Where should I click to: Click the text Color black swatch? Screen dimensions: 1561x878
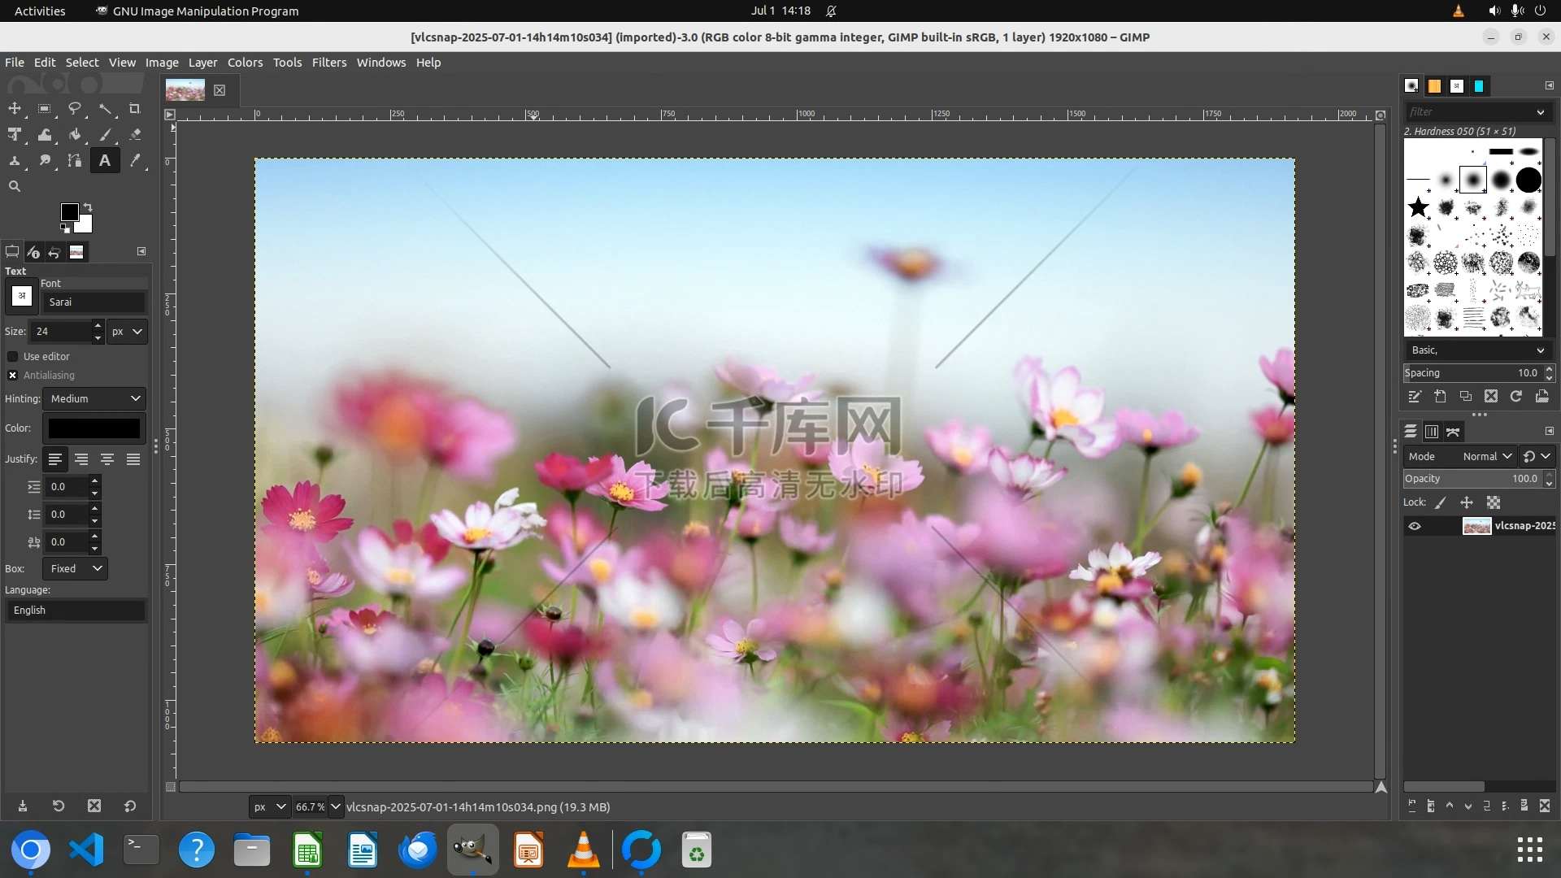coord(94,428)
